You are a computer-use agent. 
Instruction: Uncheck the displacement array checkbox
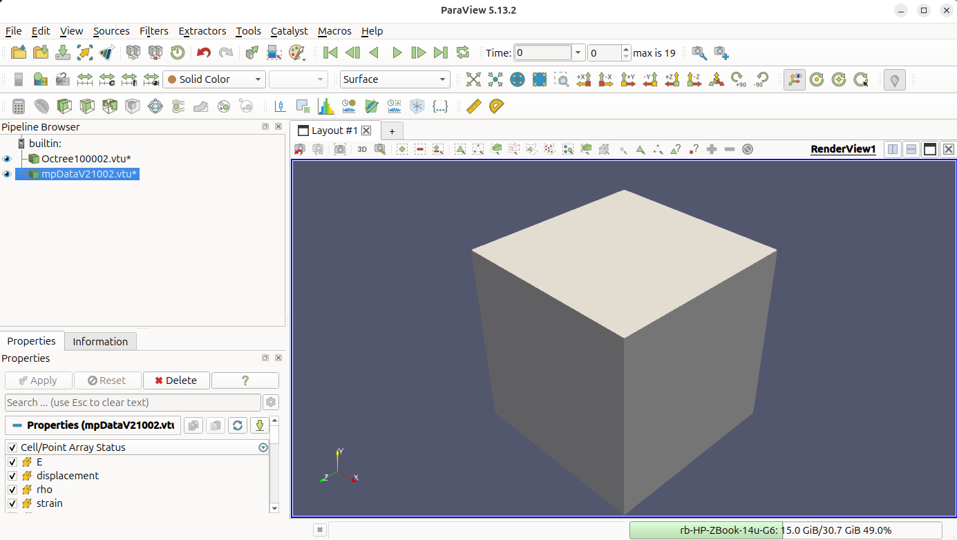tap(12, 476)
